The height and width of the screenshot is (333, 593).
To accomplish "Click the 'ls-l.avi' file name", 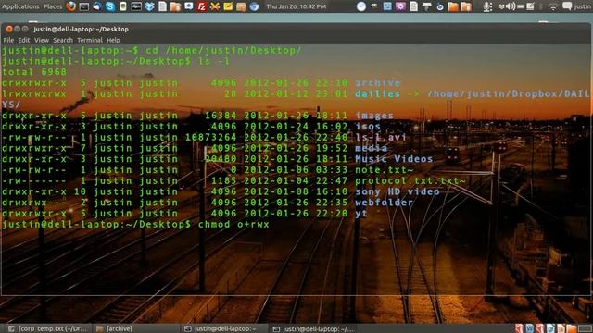I will 381,138.
